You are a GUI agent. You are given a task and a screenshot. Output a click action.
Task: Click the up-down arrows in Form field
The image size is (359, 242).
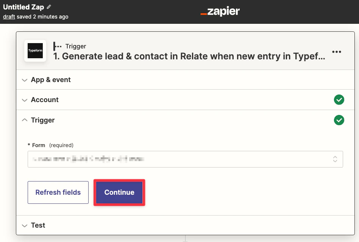tap(335, 159)
